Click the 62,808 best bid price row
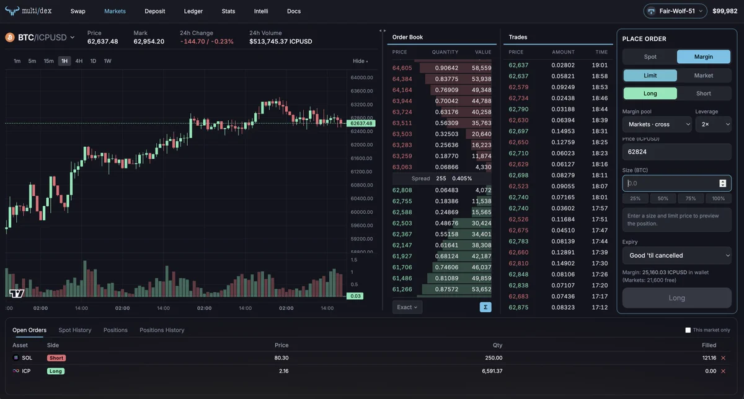The width and height of the screenshot is (744, 399). 441,190
